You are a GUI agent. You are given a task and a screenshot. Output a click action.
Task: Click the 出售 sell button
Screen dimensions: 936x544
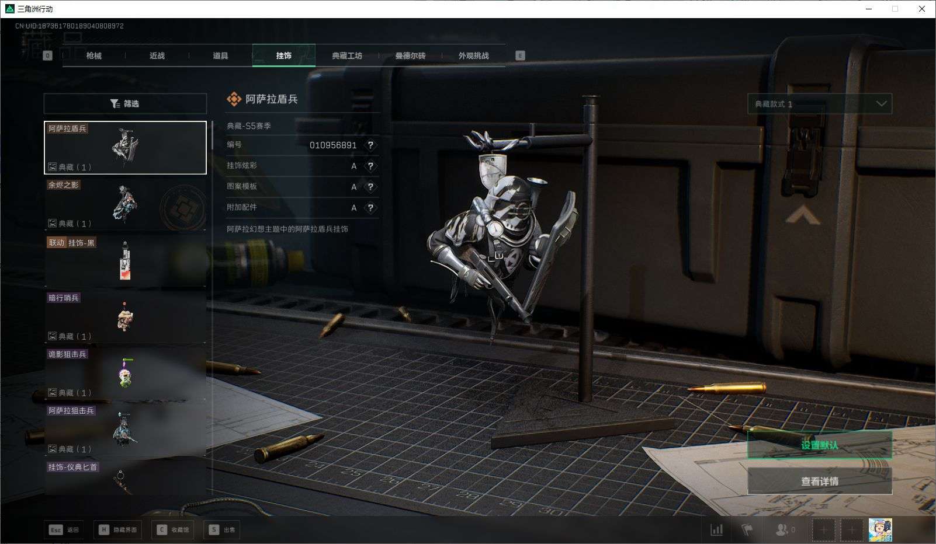point(222,530)
